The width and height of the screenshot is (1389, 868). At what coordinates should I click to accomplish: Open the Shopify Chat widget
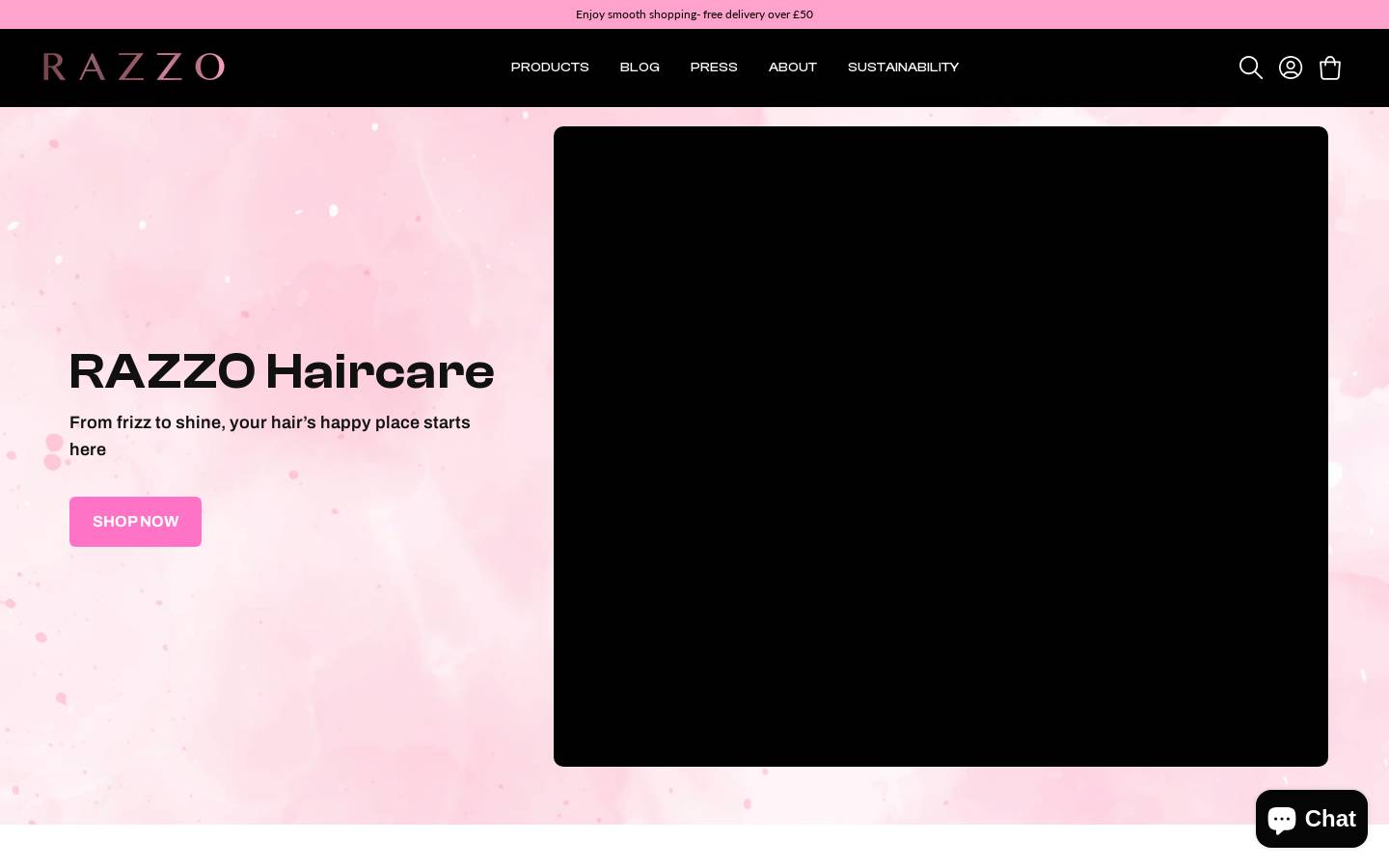(1312, 819)
